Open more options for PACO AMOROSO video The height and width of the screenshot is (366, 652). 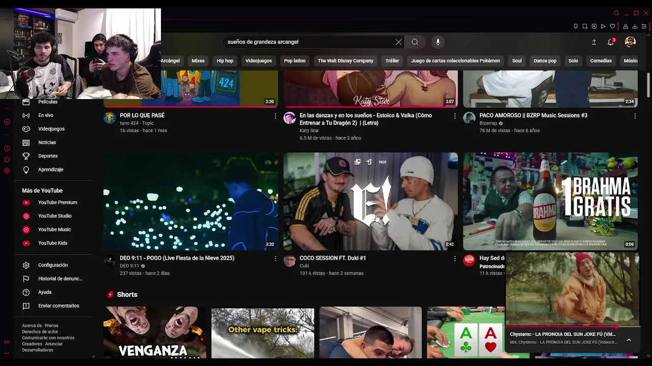635,116
